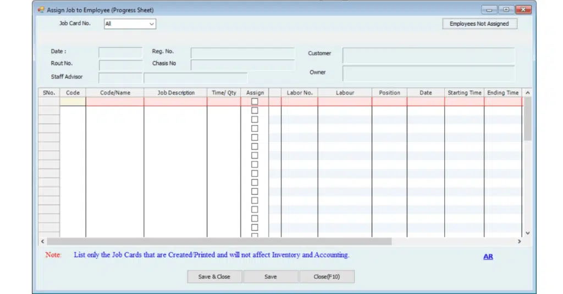The height and width of the screenshot is (294, 563).
Task: Click the horizontal scrollbar left arrow
Action: [x=42, y=241]
